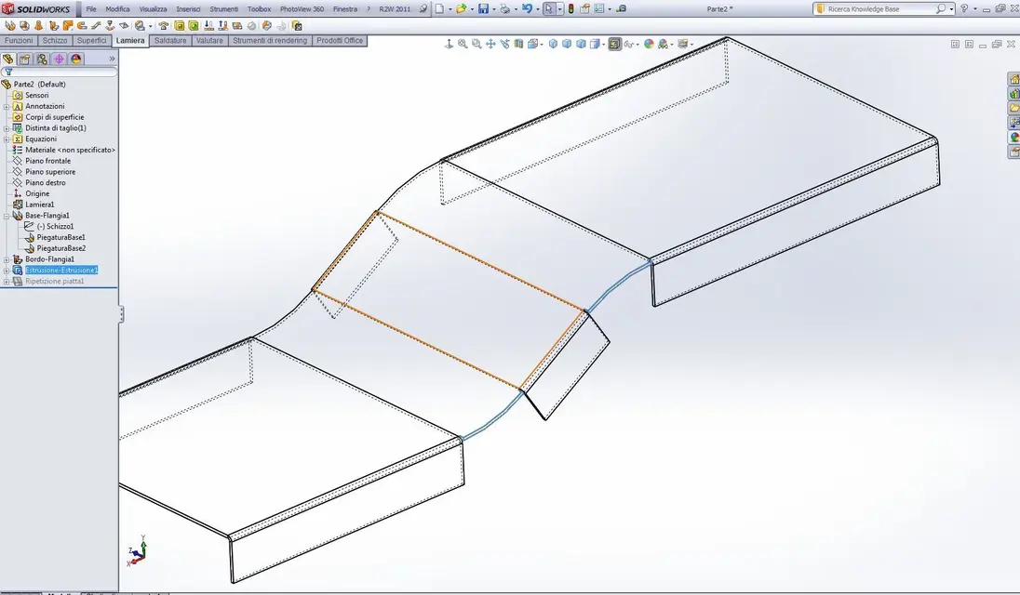The width and height of the screenshot is (1020, 595).
Task: Expand the Ripetizione piatta1 node
Action: coord(7,282)
